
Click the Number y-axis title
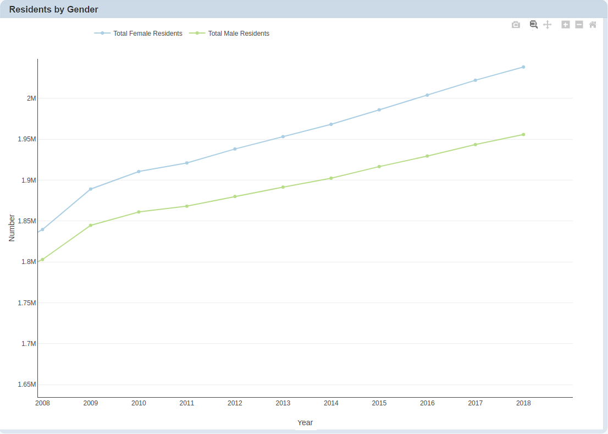click(x=12, y=228)
